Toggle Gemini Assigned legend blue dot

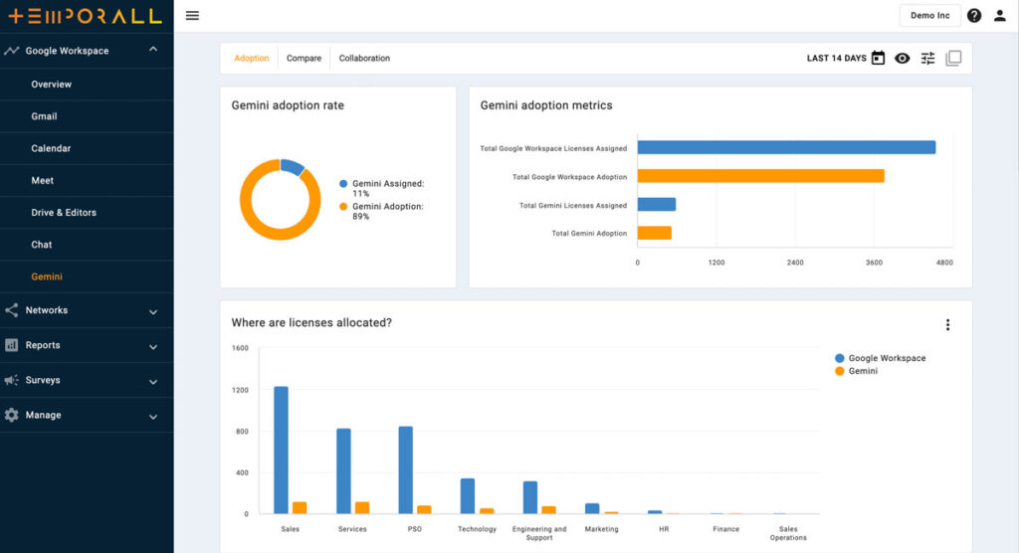[x=343, y=184]
